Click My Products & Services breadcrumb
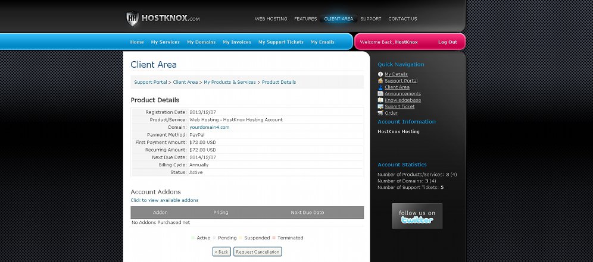Viewport: 593px width, 262px height. [x=230, y=83]
